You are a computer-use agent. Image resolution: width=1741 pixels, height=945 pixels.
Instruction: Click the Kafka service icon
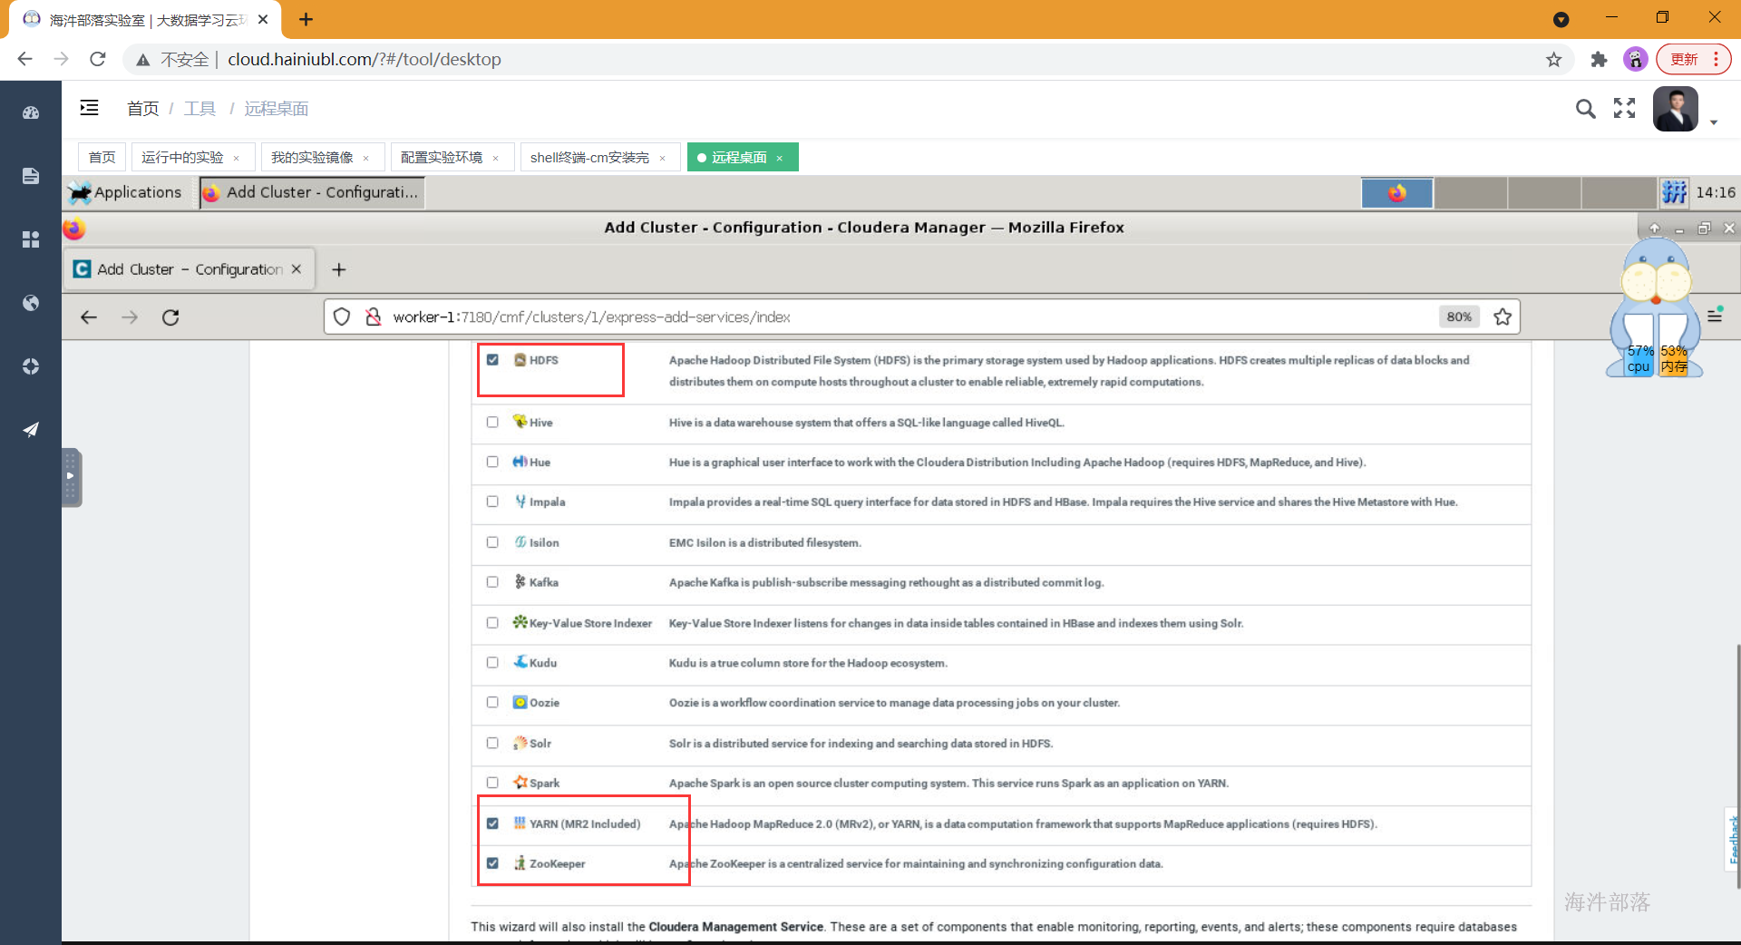coord(520,582)
